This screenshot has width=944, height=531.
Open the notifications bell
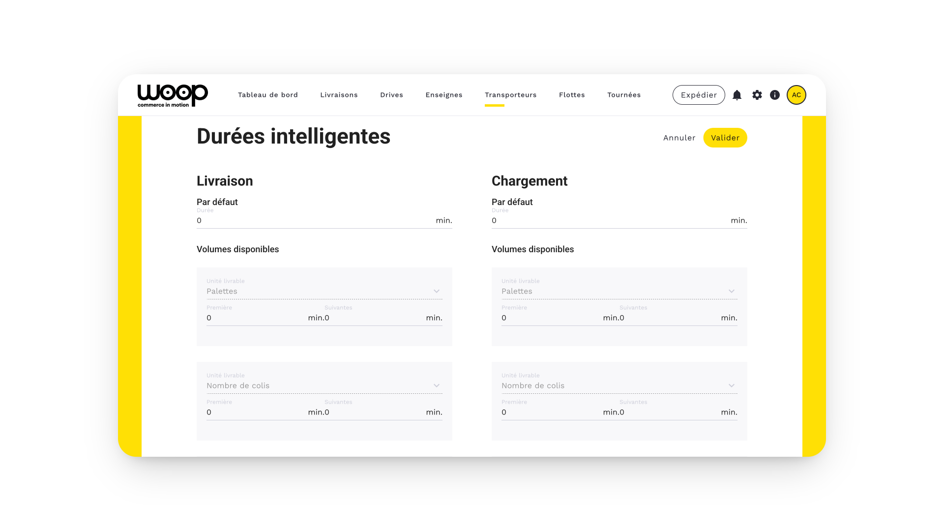click(737, 95)
